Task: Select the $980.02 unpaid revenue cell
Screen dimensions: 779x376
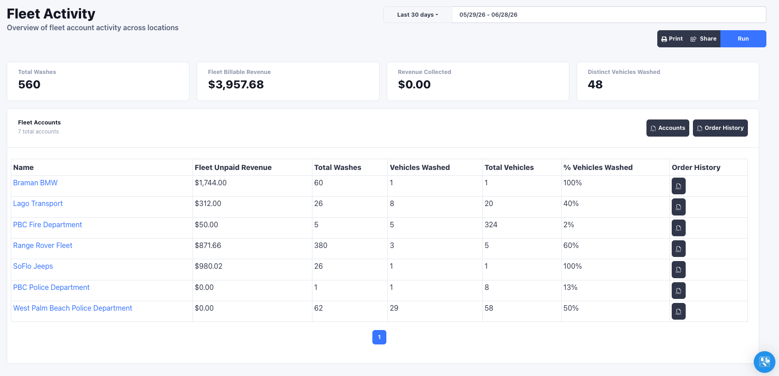Action: [252, 270]
